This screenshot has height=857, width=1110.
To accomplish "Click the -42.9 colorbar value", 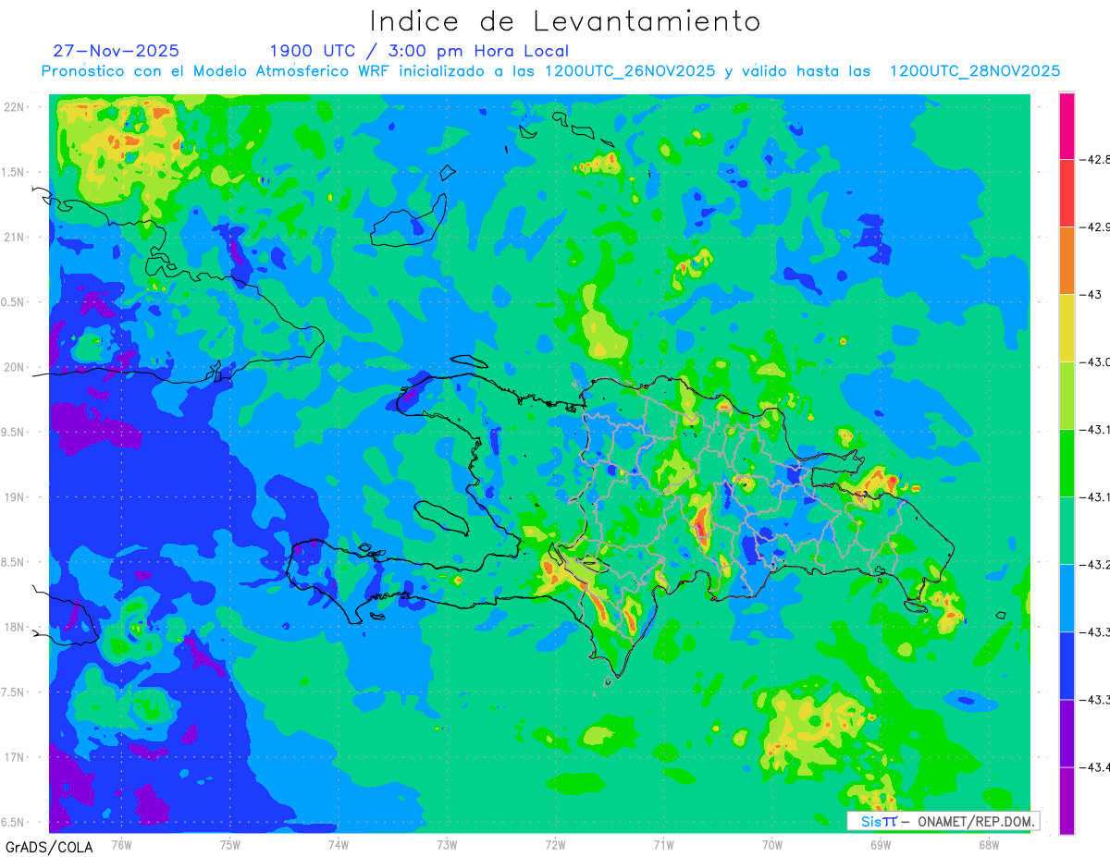I will (x=1094, y=227).
